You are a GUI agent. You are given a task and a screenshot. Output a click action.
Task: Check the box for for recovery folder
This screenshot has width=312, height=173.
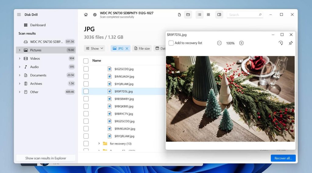coord(86,144)
